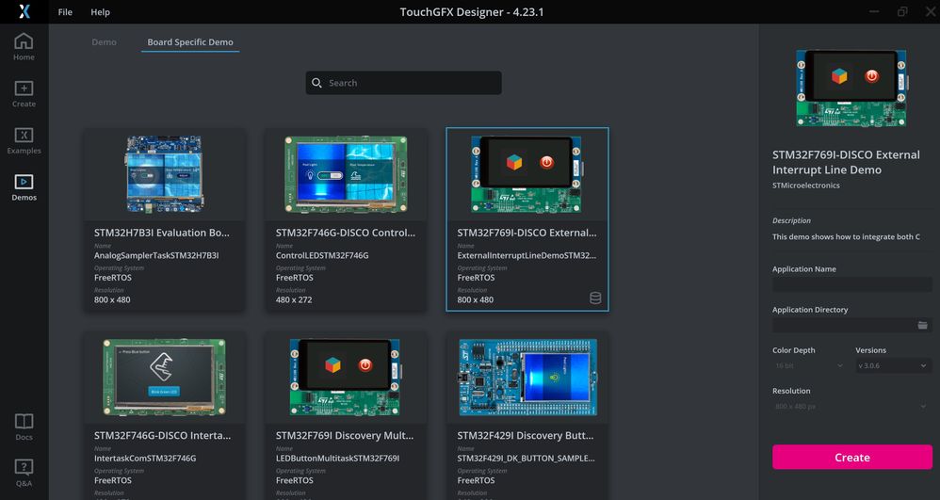
Task: Click STM32F429I_DK_BUTTON_SAMPLE name text
Action: (526, 458)
